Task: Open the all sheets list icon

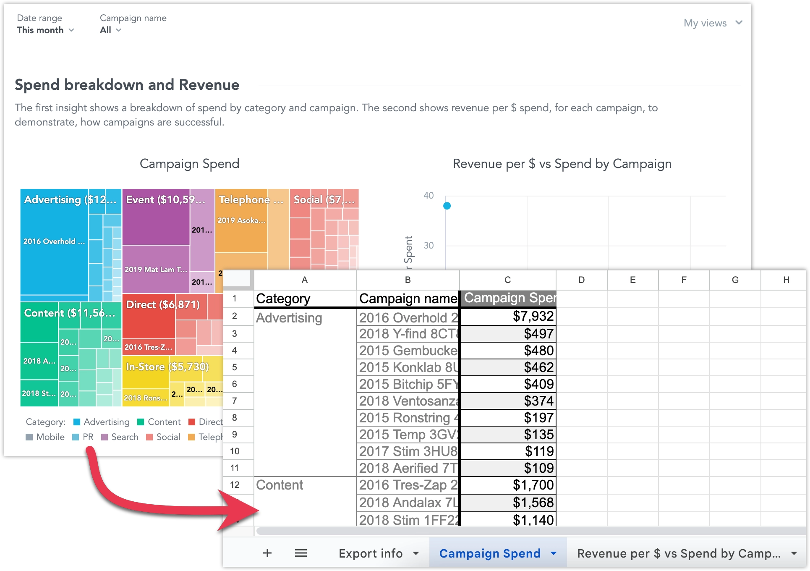Action: [300, 553]
